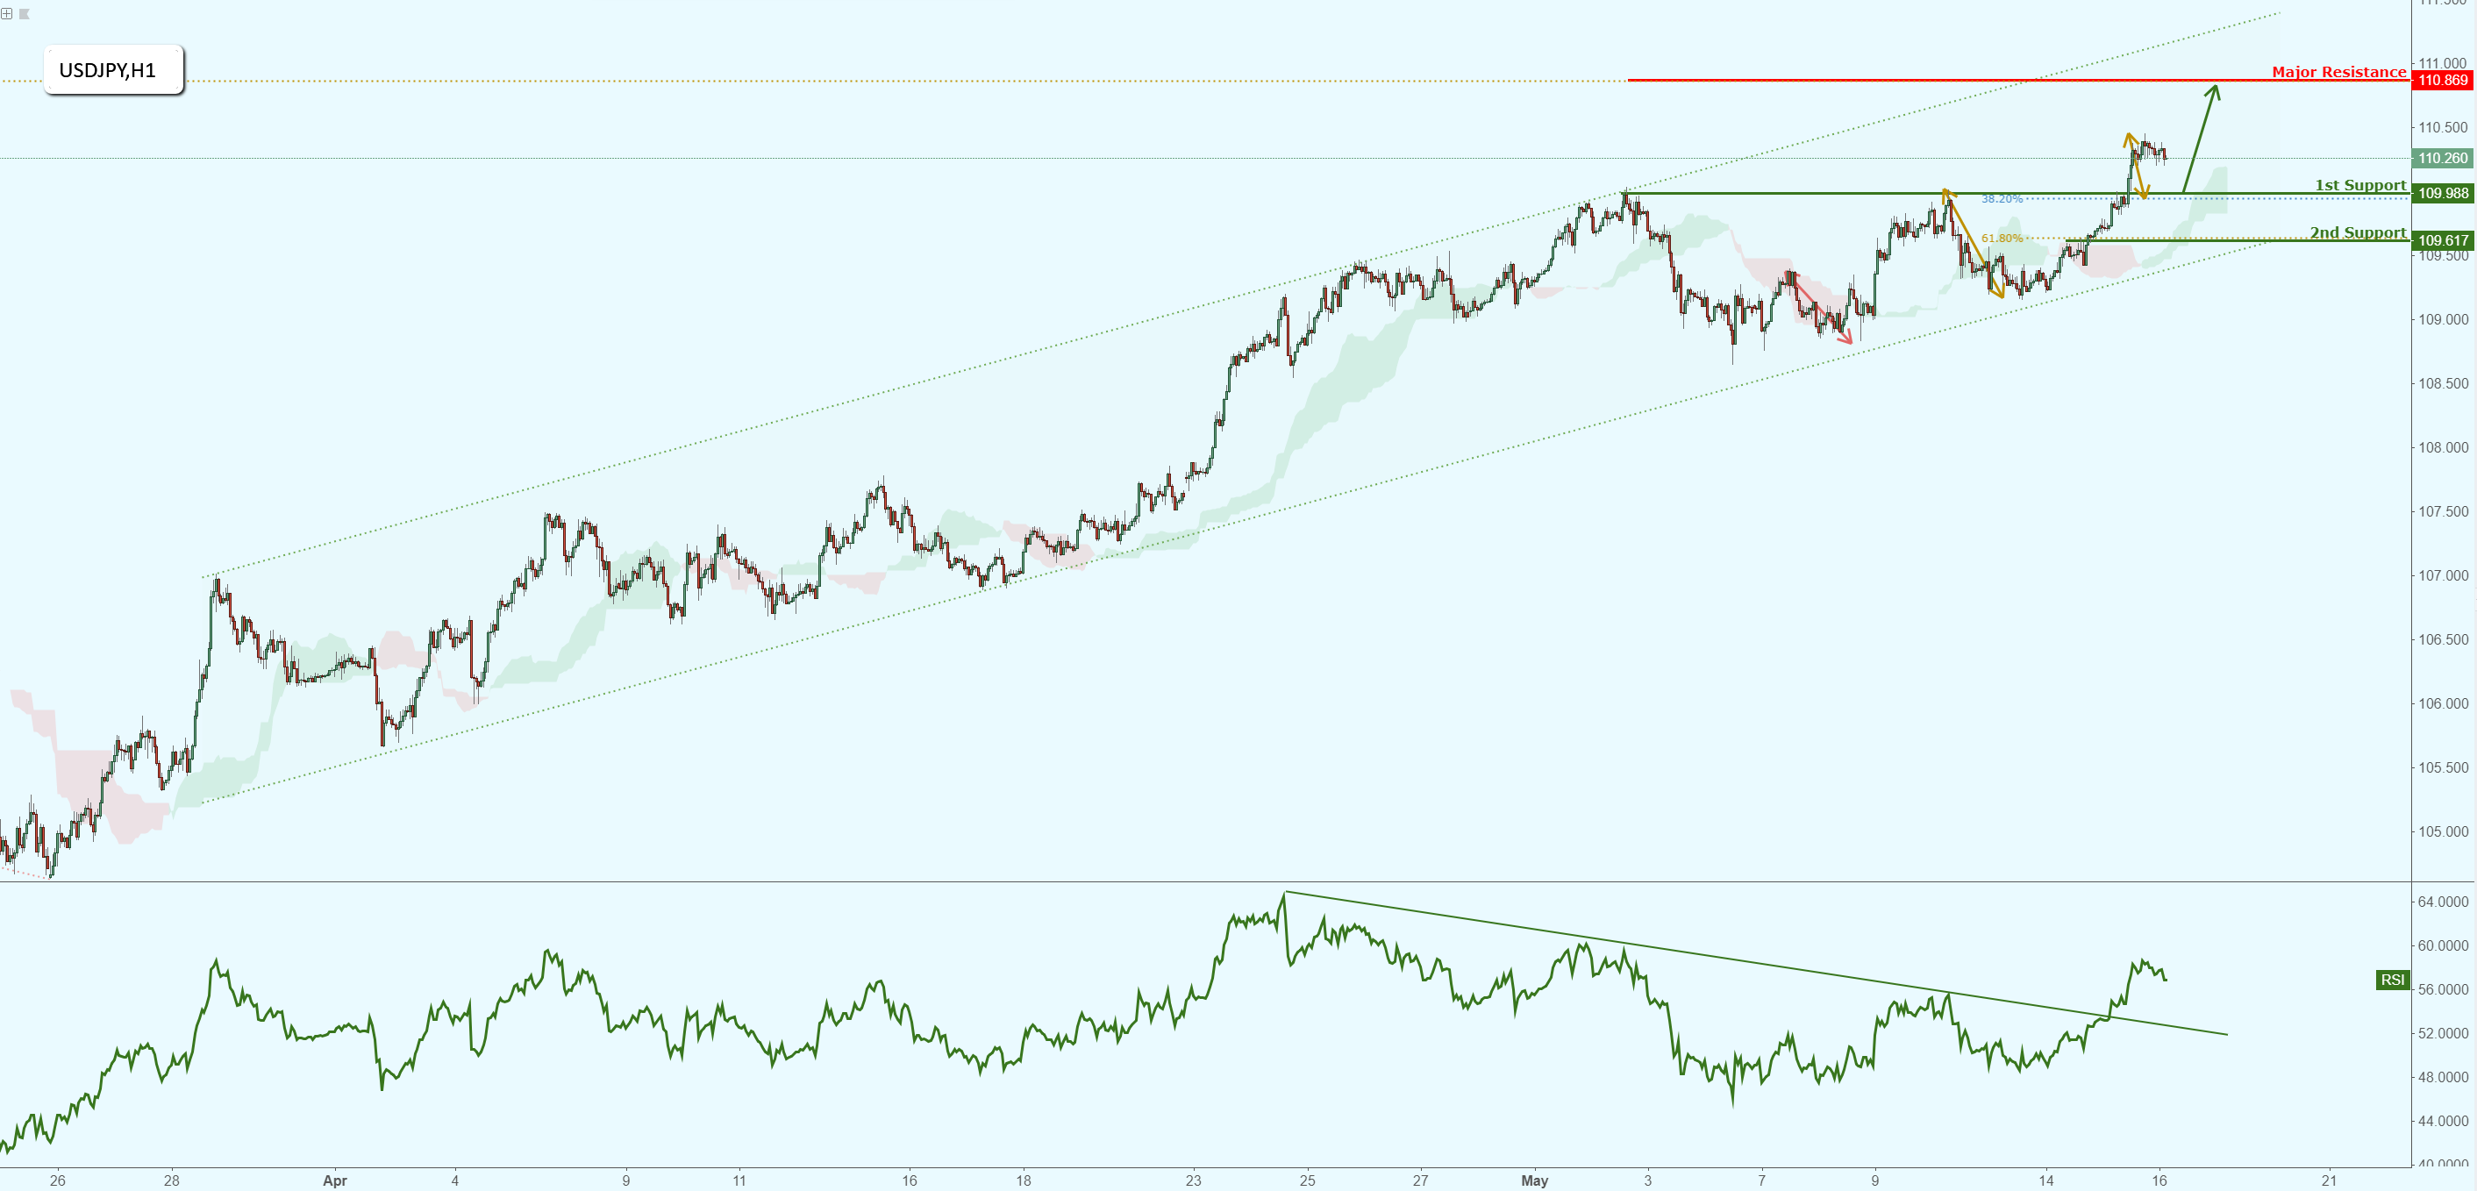Screen dimensions: 2477x1191
Task: Click the current price tag 110.260
Action: tap(2443, 158)
